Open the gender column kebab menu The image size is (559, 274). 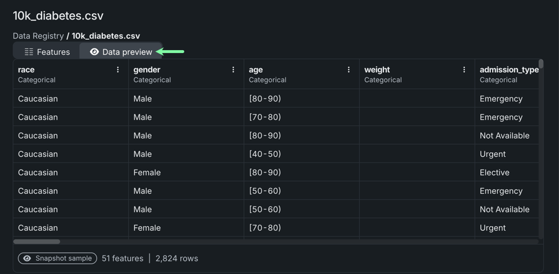pos(233,70)
